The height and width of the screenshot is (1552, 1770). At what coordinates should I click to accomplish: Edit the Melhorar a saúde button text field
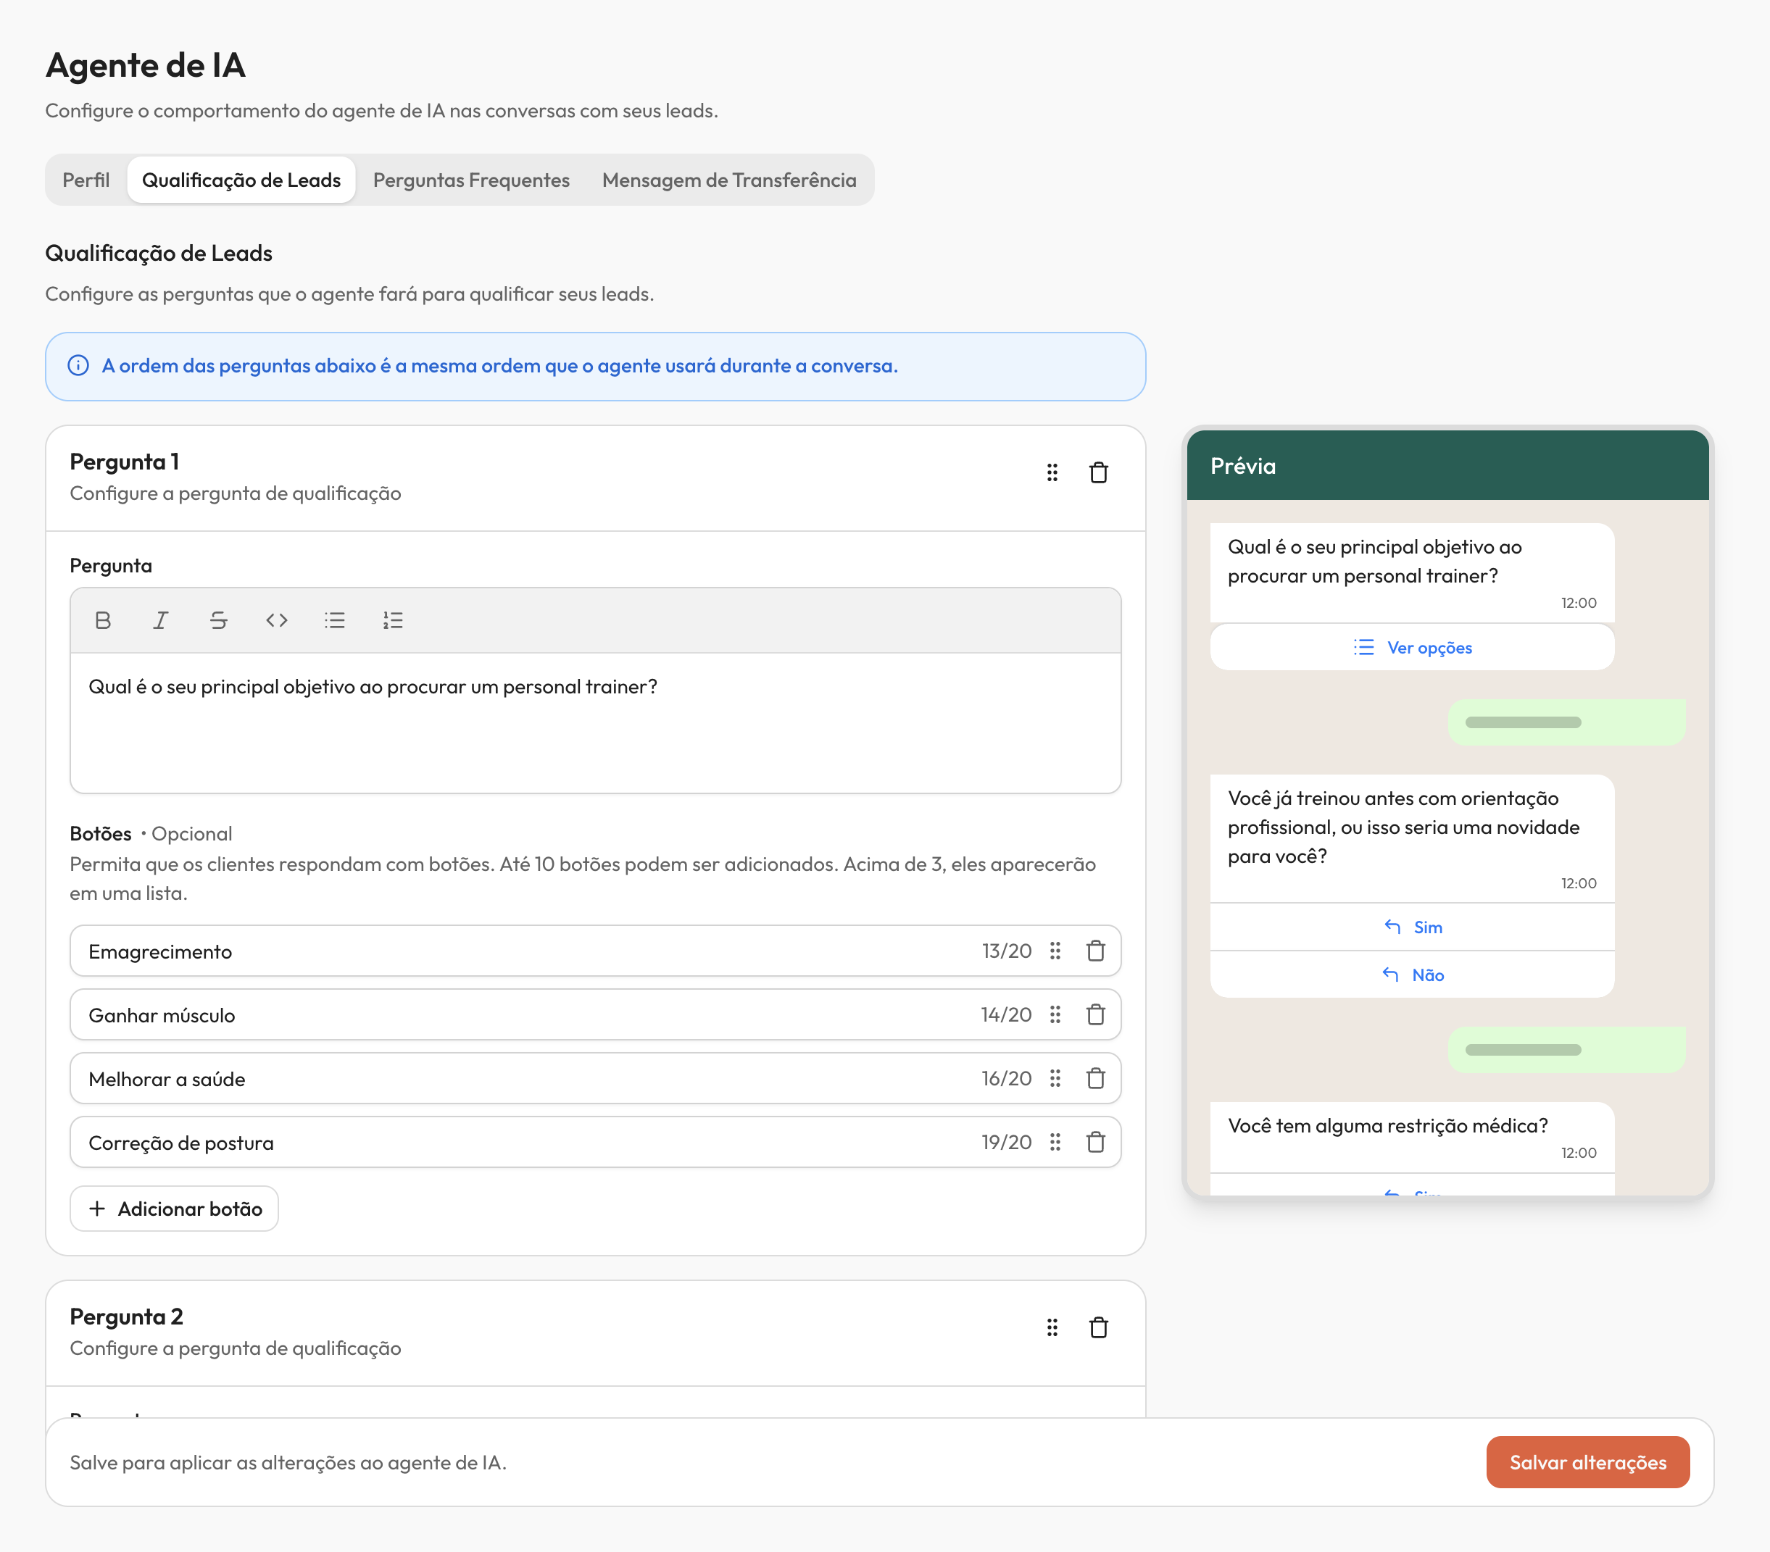point(433,1079)
